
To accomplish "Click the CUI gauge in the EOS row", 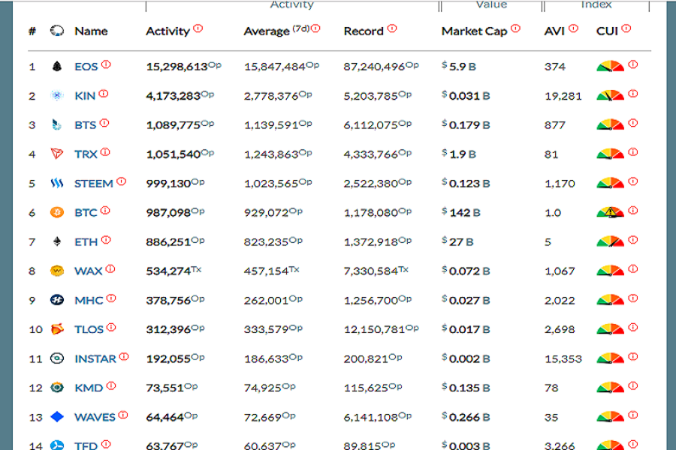I will click(610, 66).
